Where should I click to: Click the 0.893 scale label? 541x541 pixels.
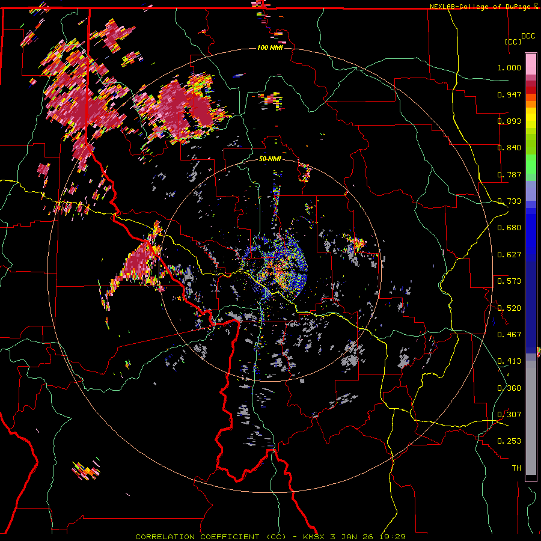pos(509,121)
